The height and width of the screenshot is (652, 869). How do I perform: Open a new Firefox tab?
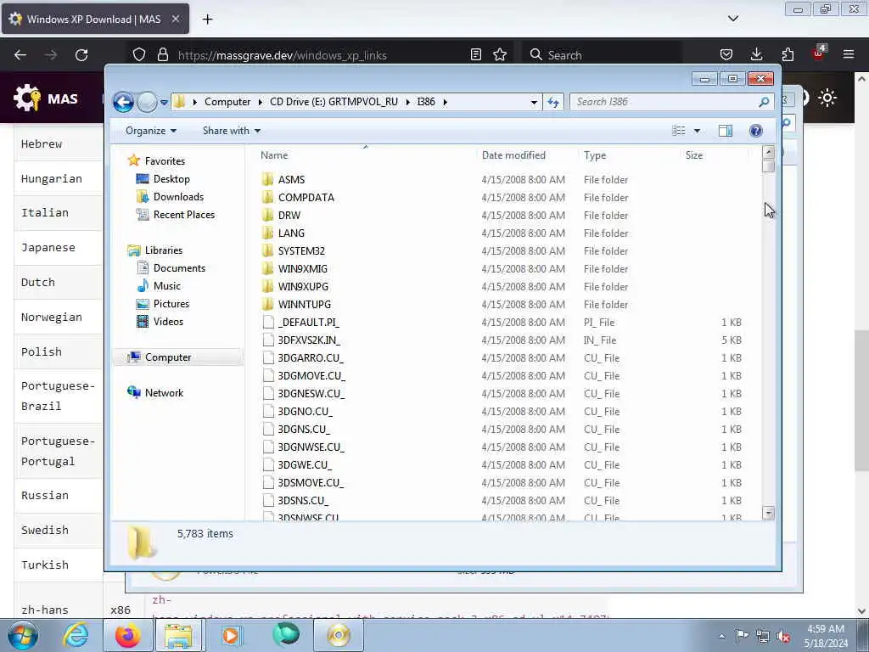[207, 20]
